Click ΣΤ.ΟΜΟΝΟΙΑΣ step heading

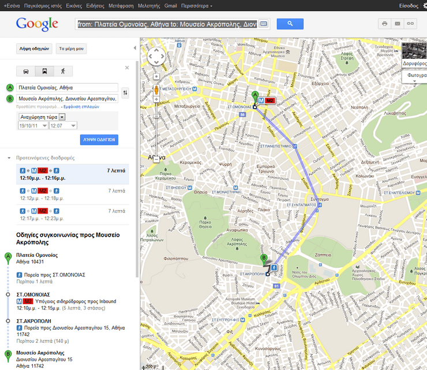tap(33, 294)
